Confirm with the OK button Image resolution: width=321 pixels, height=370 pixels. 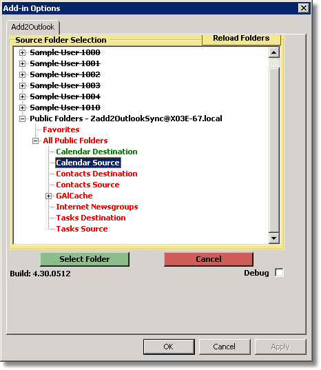(169, 347)
